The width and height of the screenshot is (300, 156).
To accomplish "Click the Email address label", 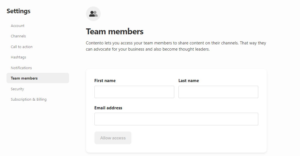I will click(x=108, y=108).
